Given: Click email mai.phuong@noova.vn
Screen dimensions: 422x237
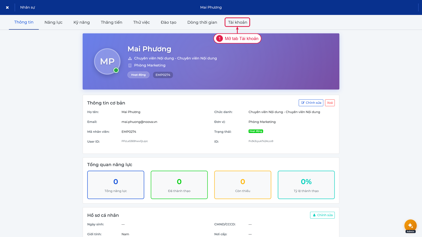Looking at the screenshot, I should coord(139,122).
